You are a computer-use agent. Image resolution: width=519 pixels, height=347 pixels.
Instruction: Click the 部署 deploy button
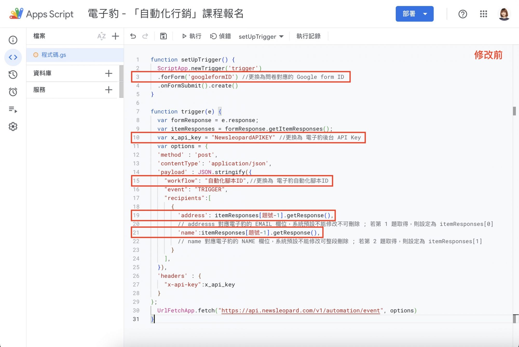tap(414, 14)
